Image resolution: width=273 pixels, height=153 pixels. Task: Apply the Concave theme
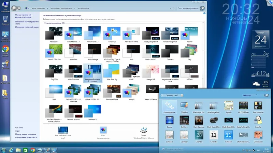coord(170,52)
